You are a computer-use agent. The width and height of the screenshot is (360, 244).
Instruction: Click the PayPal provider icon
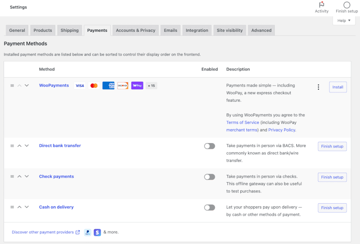pyautogui.click(x=87, y=232)
